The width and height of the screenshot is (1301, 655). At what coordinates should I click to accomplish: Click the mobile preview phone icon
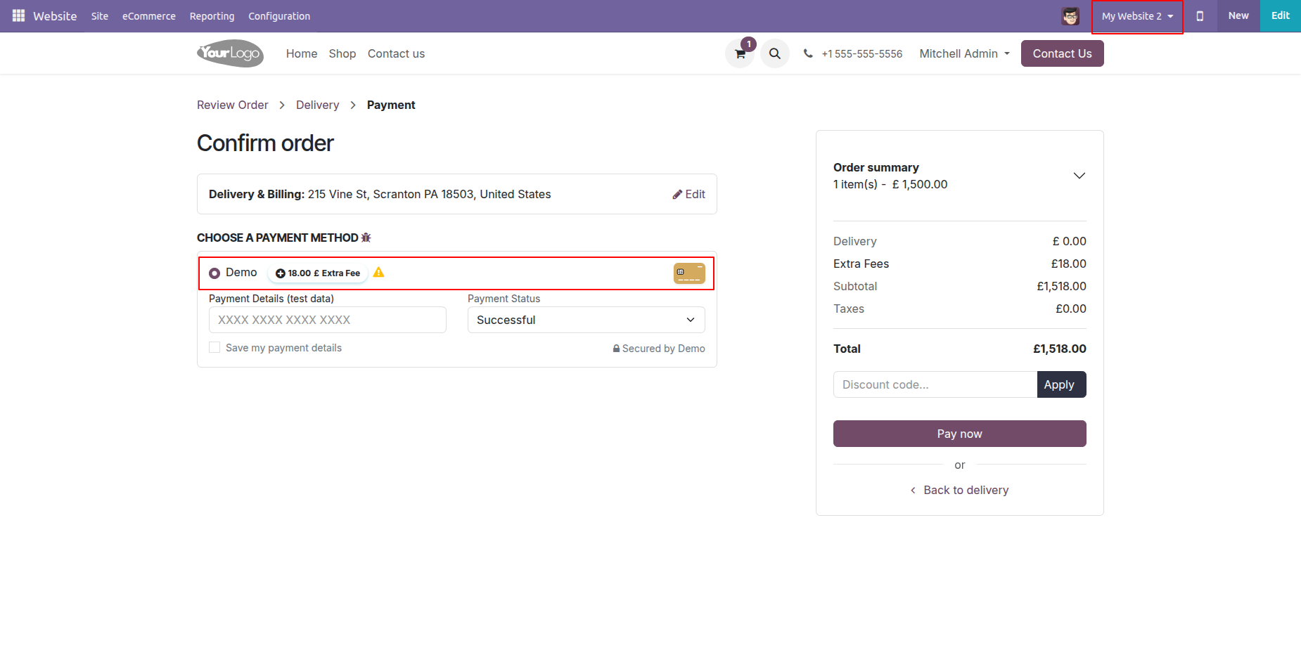(1200, 16)
